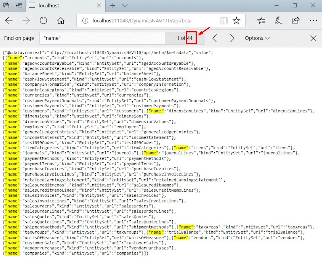Click the "itemCategories" name value
Screen dimensions: 322x262
[43, 148]
